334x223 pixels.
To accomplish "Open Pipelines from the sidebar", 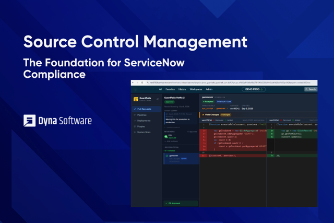I will coord(141,115).
